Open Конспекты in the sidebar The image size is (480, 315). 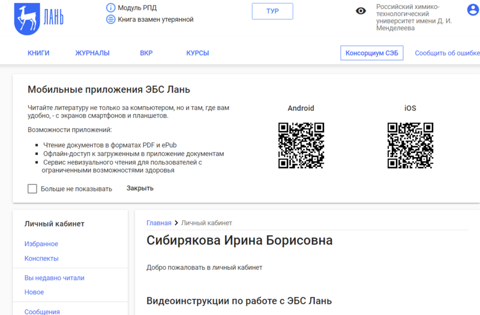pos(41,258)
